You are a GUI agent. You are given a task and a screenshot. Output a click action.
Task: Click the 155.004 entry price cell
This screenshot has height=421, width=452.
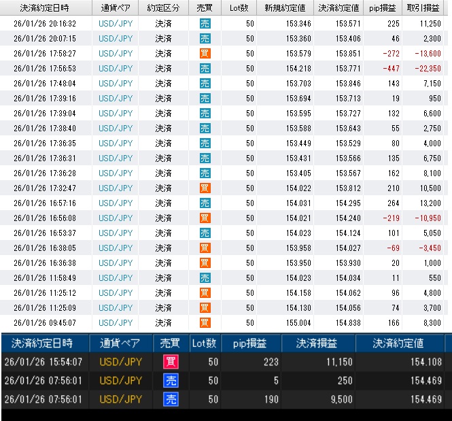(299, 322)
